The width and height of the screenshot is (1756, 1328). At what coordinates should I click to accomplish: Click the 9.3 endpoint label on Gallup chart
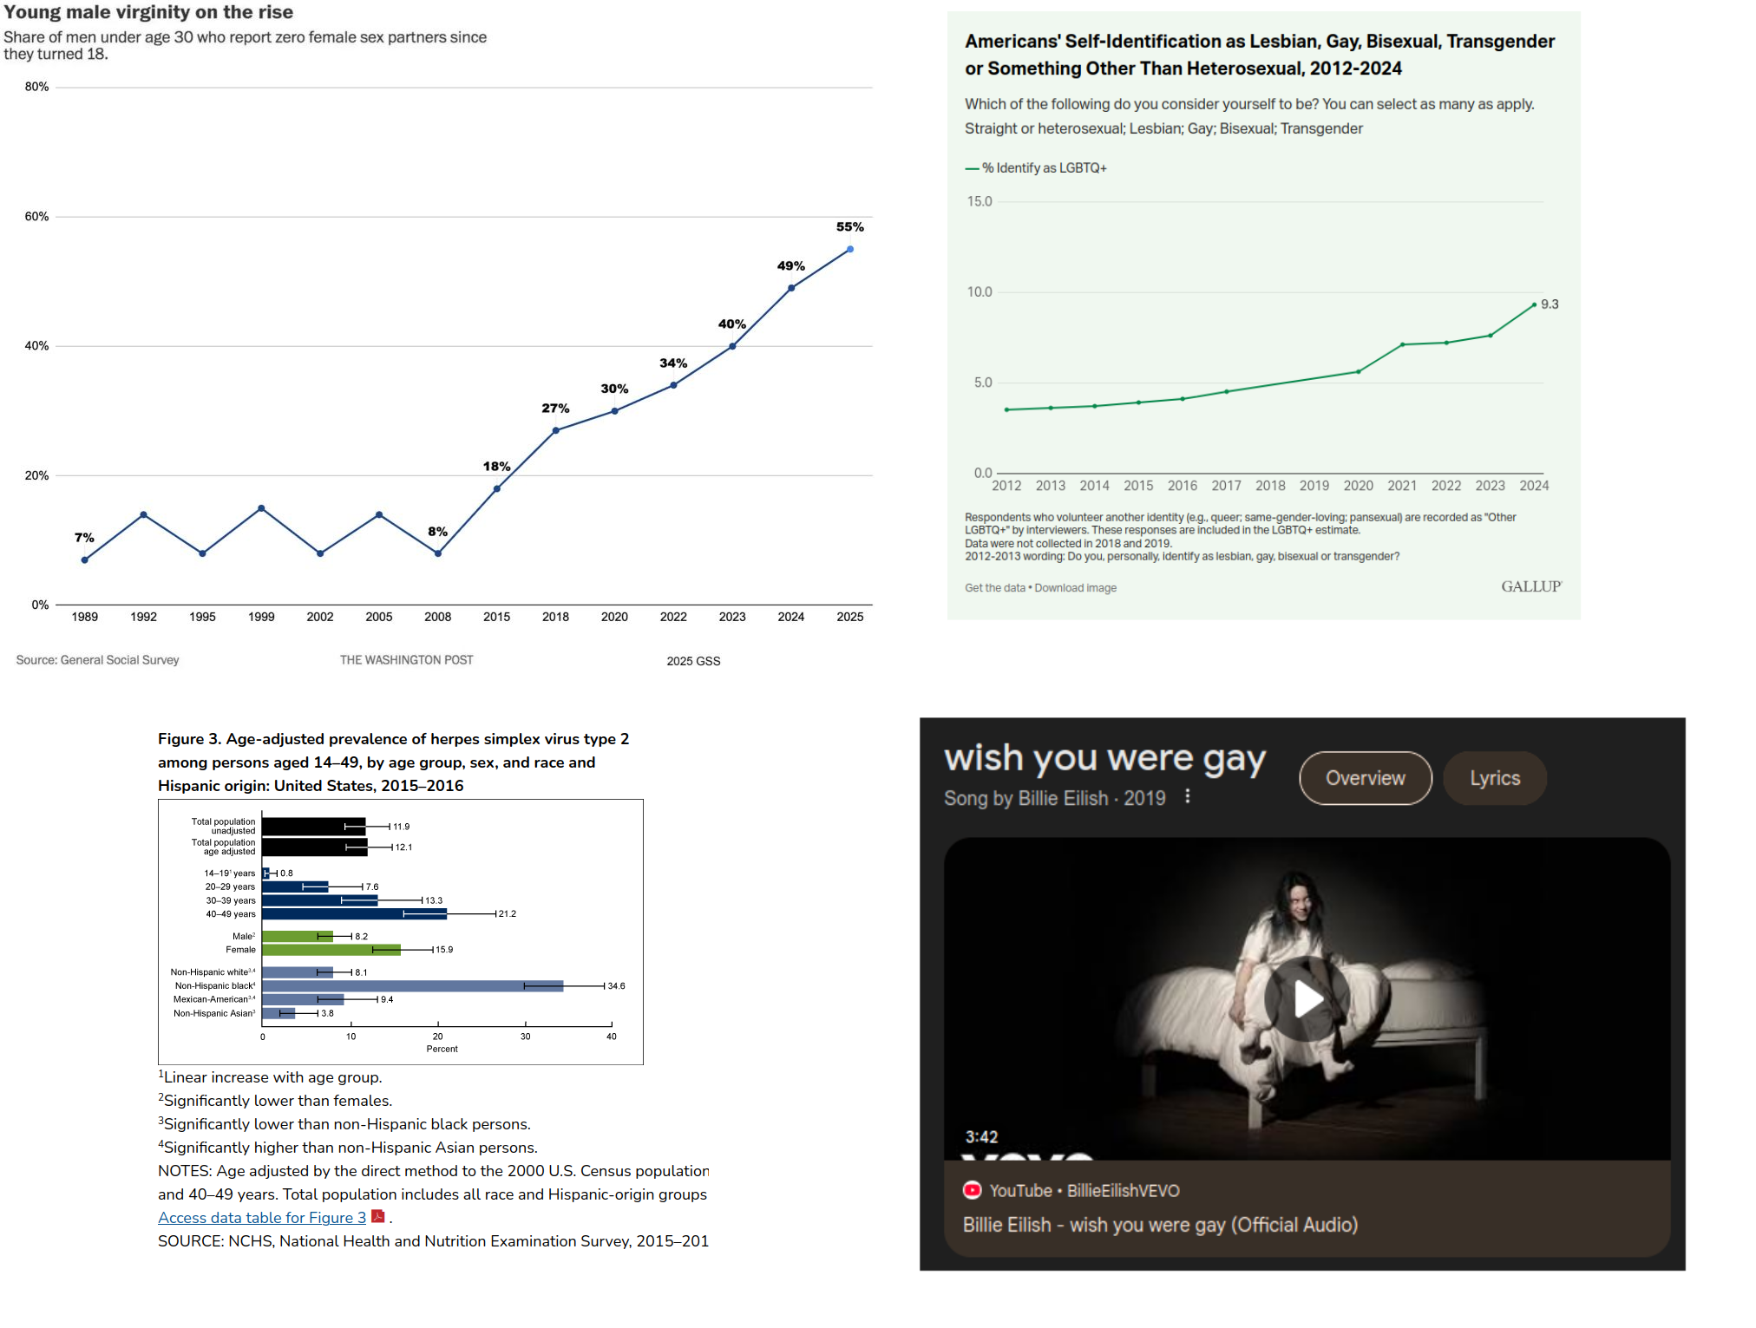pos(1550,304)
